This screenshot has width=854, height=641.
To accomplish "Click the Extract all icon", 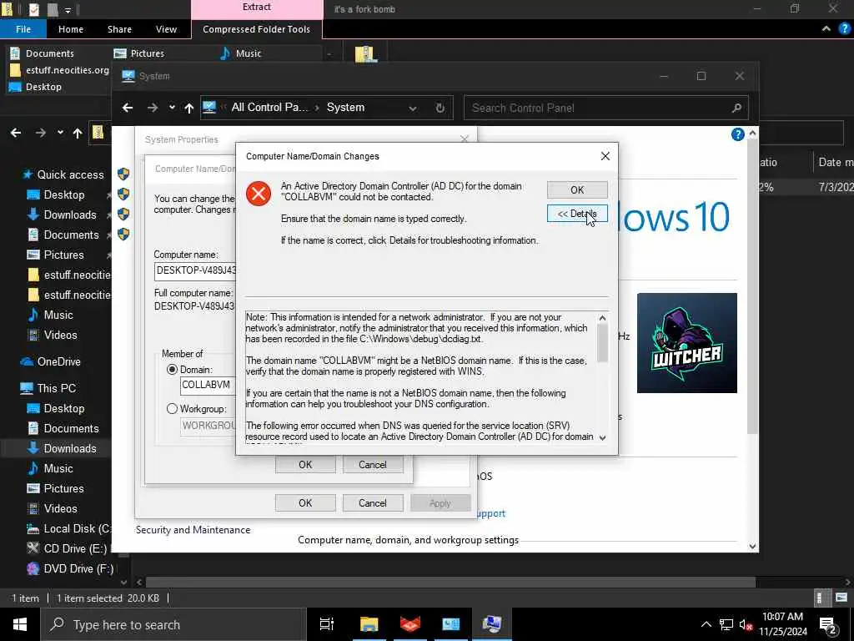I will point(366,53).
